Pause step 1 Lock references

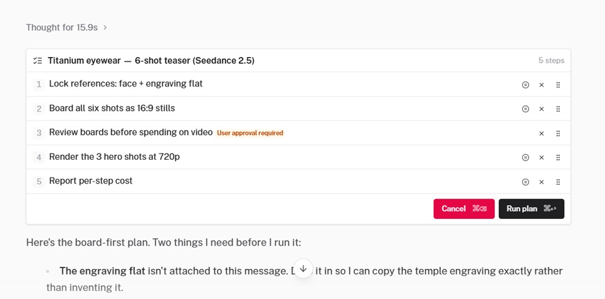tap(525, 85)
